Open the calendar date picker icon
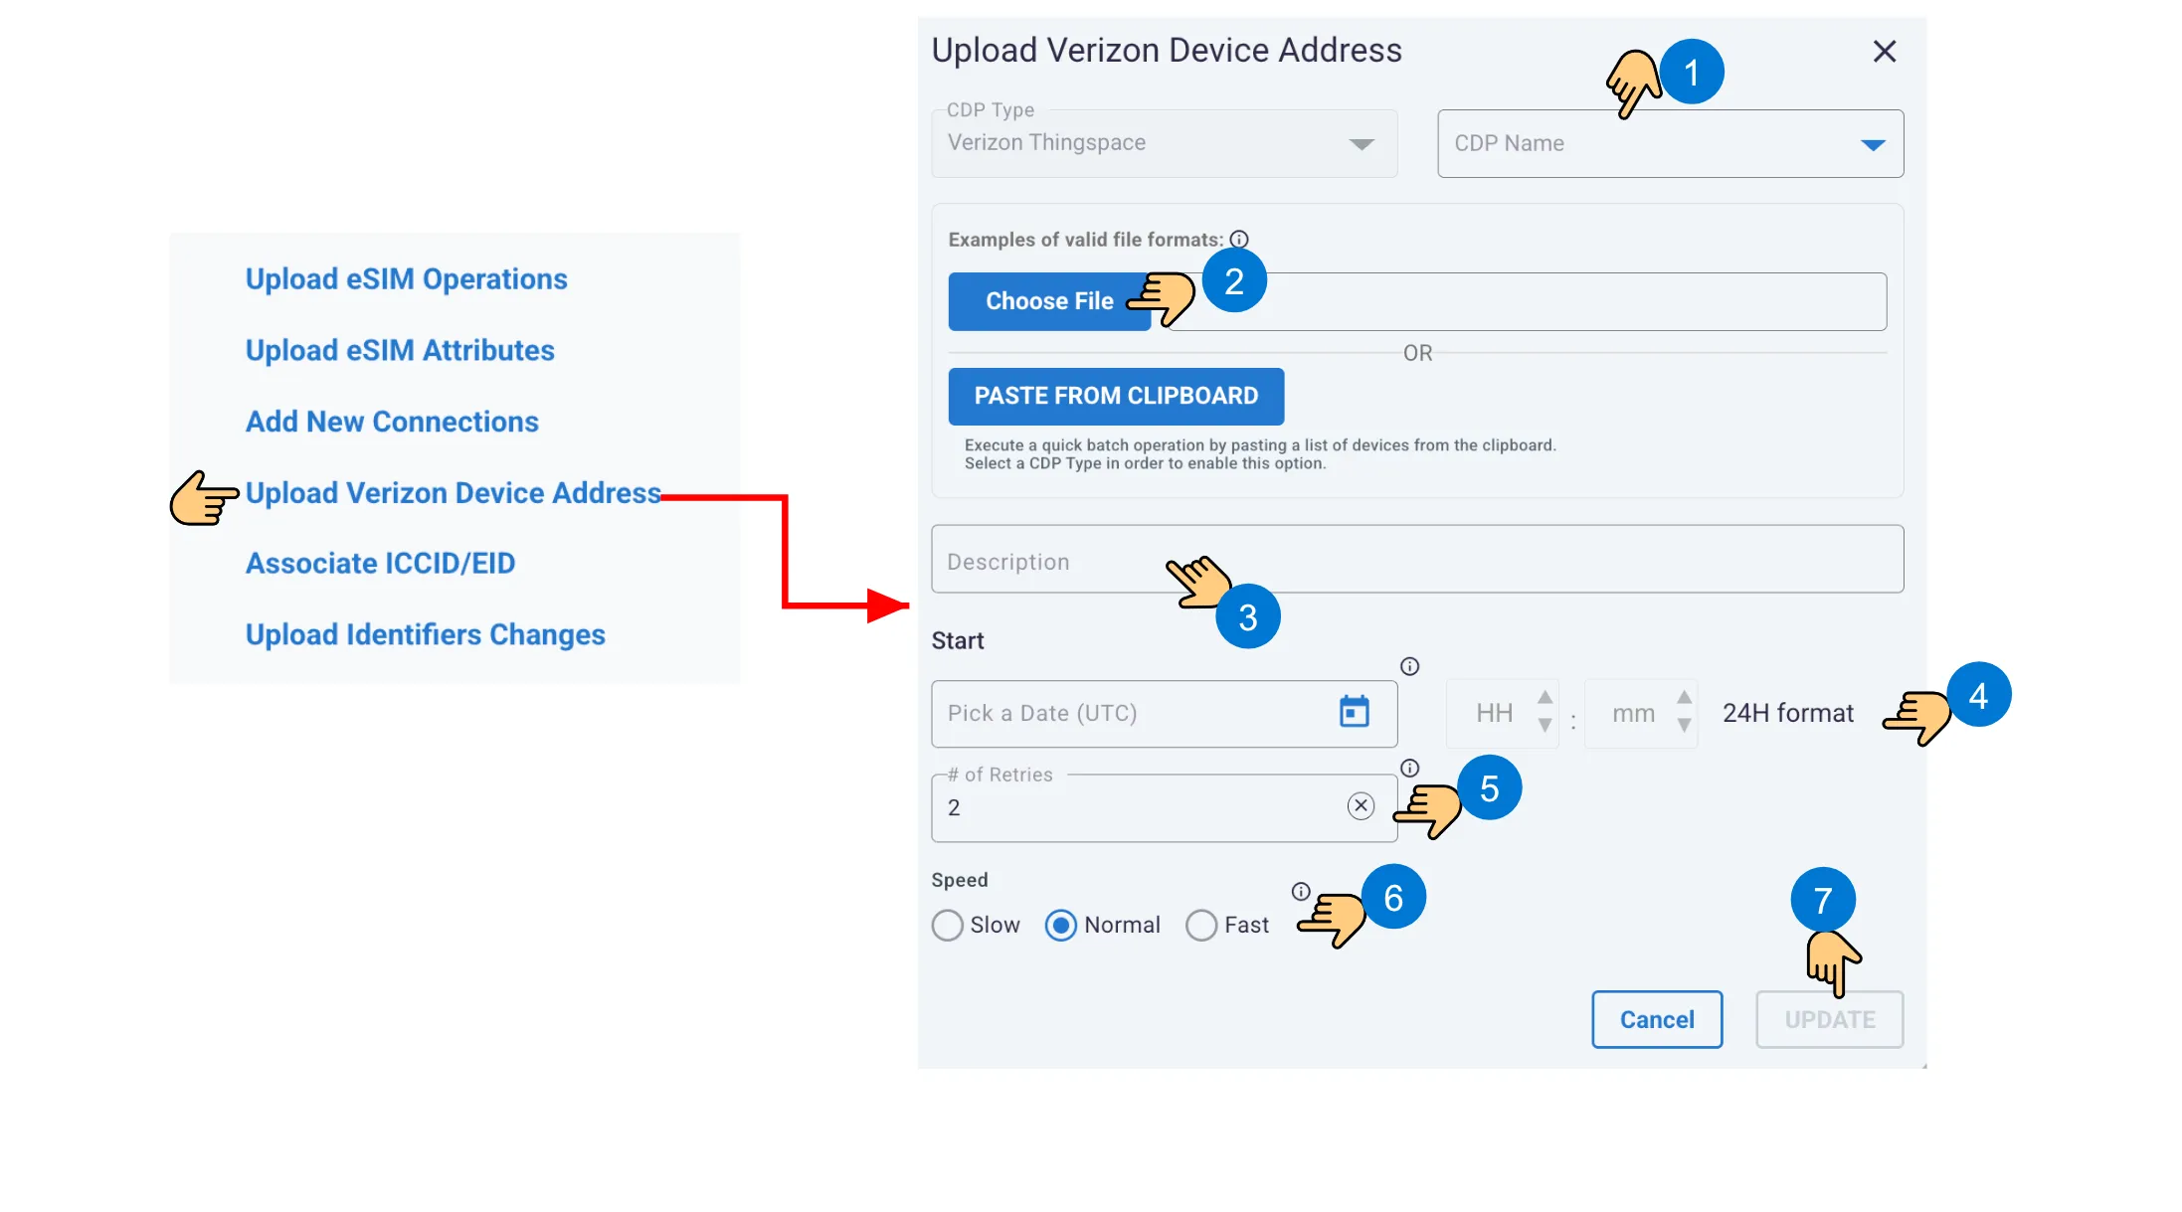This screenshot has height=1212, width=2182. pyautogui.click(x=1354, y=712)
